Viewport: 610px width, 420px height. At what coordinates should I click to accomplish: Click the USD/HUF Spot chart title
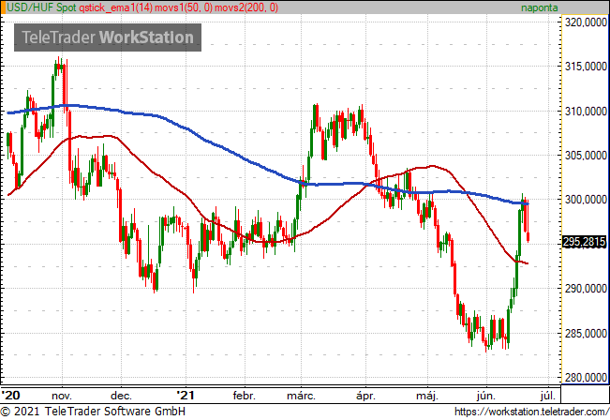pos(41,7)
